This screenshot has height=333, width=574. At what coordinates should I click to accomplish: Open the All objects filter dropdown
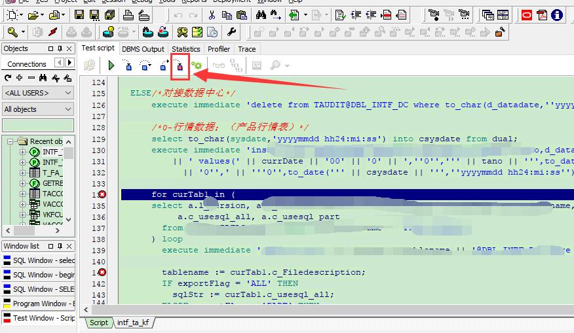[x=38, y=109]
